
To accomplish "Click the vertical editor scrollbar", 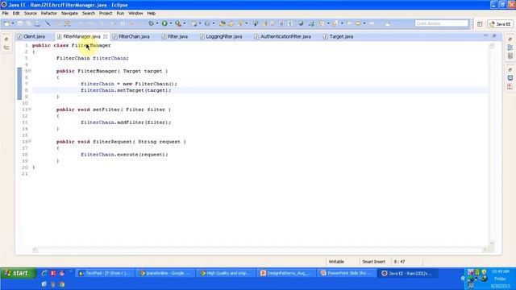I will point(492,145).
